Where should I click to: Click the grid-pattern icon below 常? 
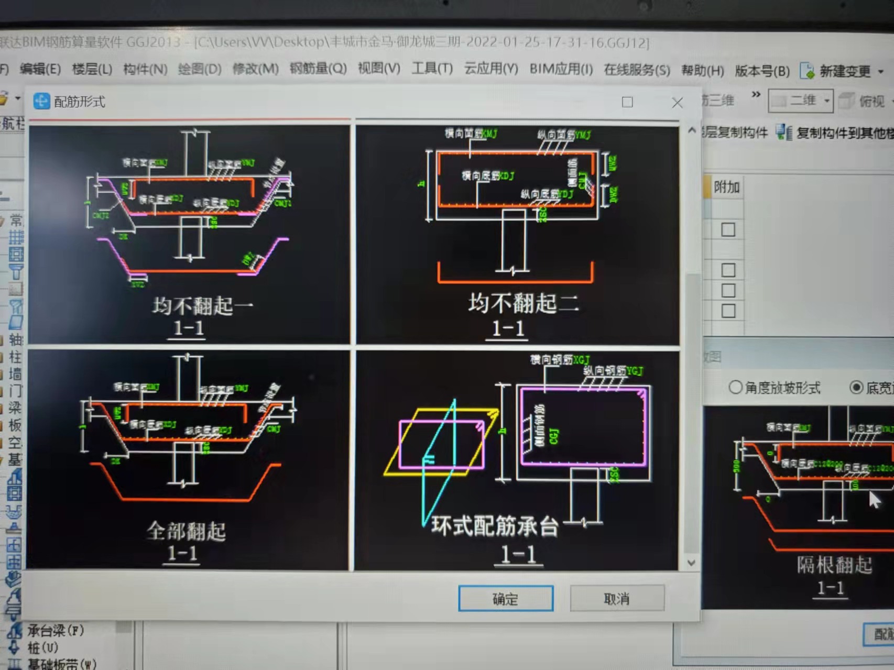[16, 237]
